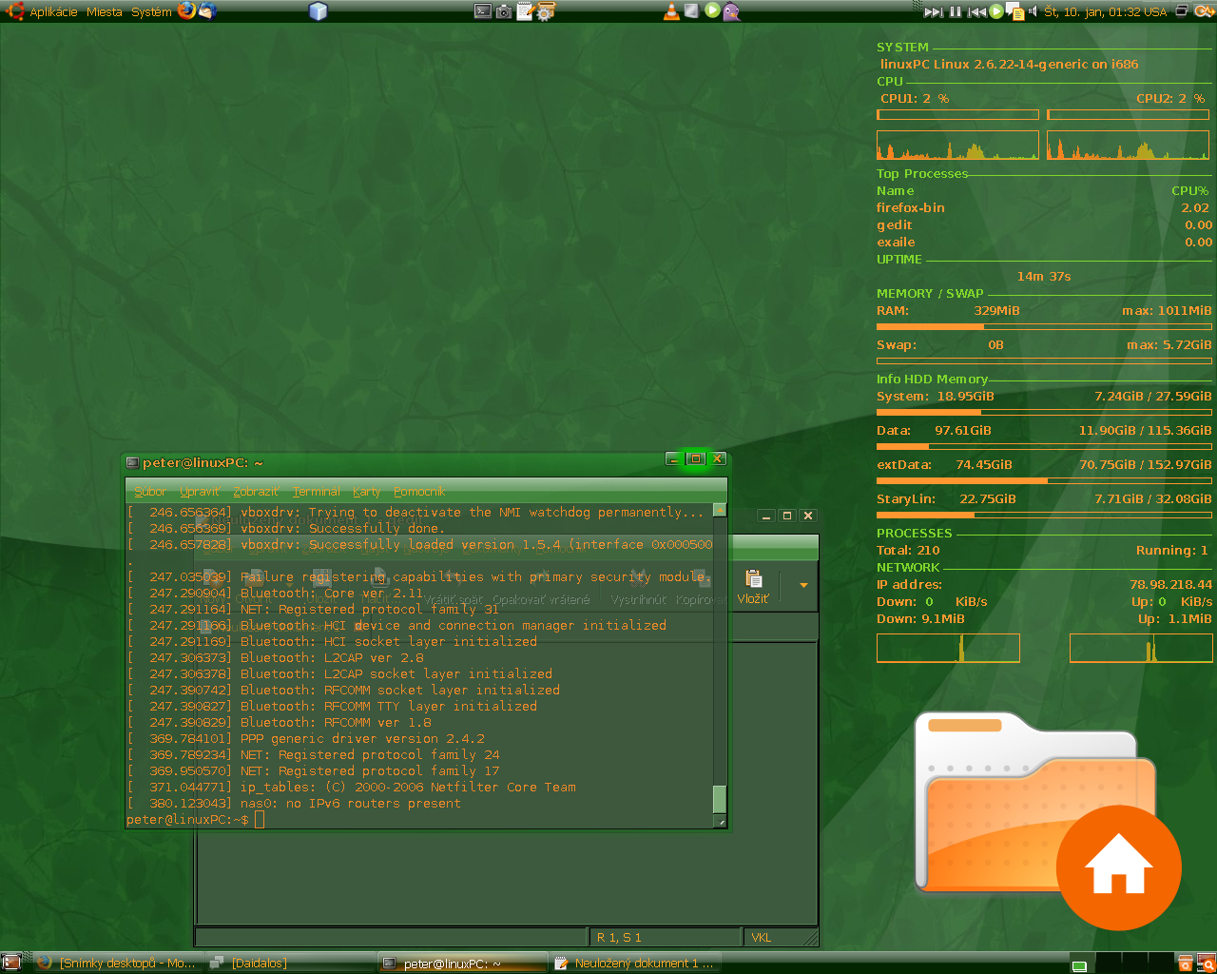
Task: Open the sticky notes panel applet
Action: click(x=1014, y=11)
